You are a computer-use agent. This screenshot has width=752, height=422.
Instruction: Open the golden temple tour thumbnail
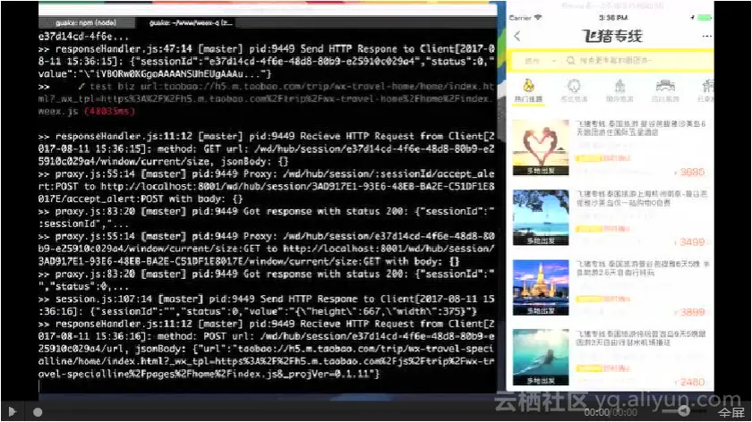tap(541, 287)
